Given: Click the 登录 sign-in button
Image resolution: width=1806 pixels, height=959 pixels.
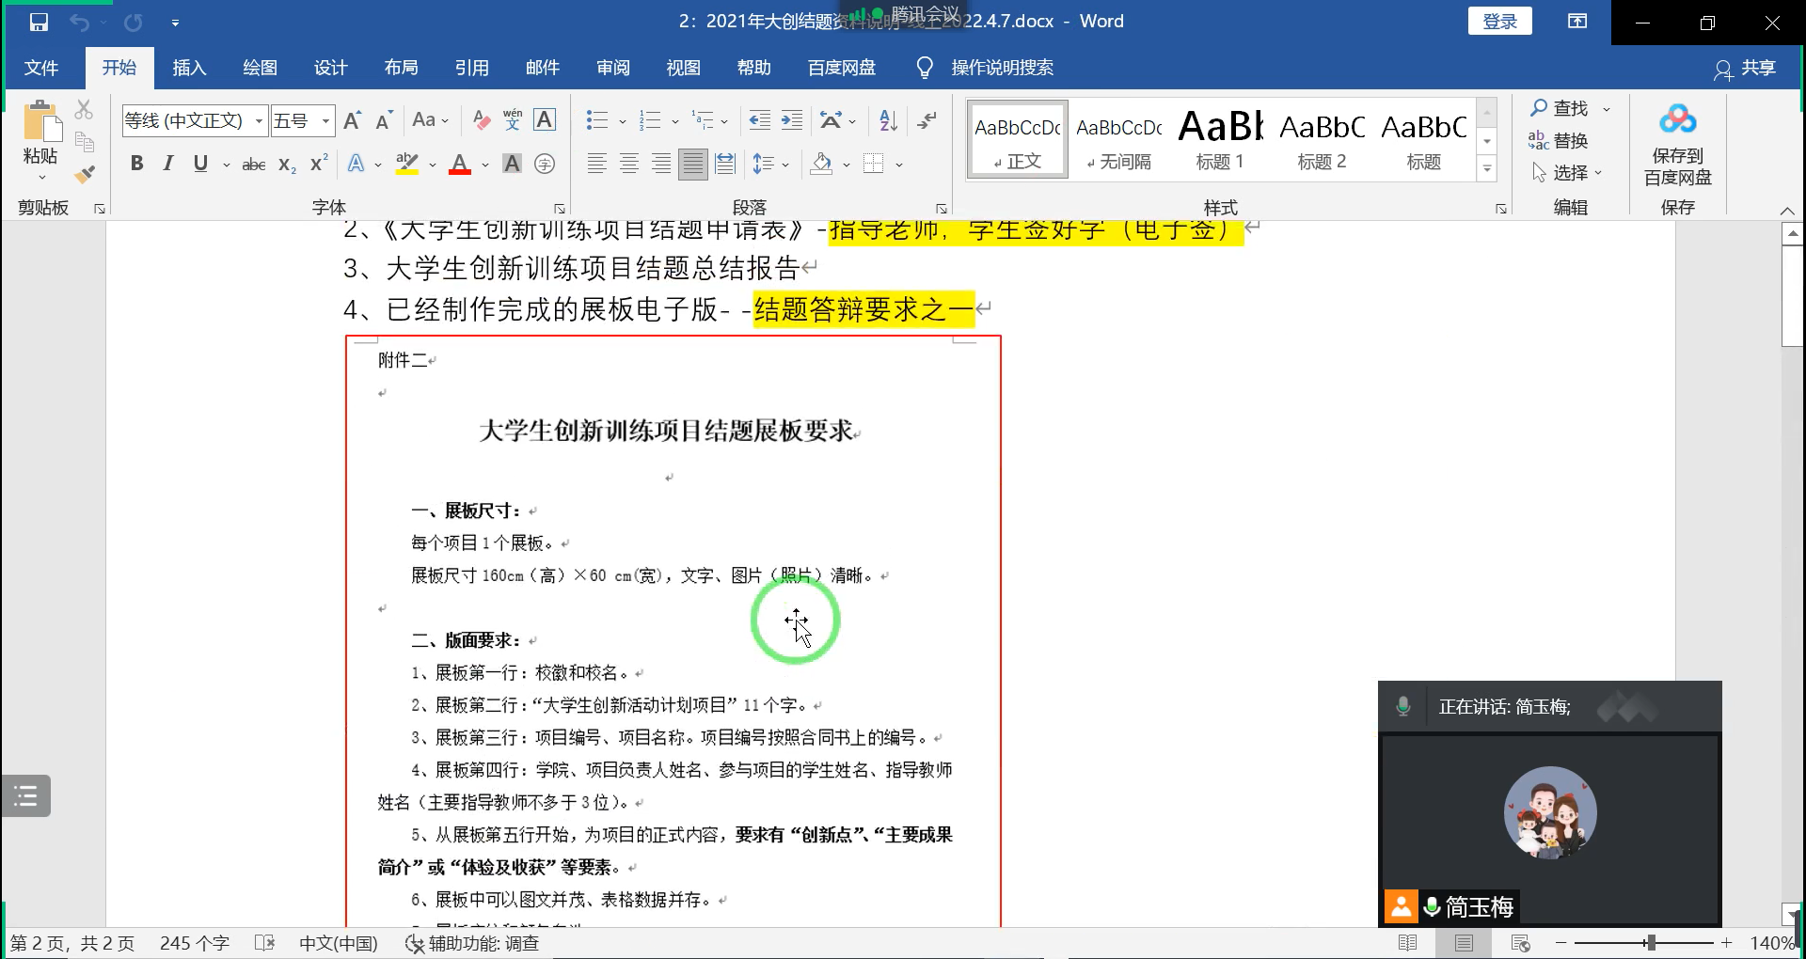Looking at the screenshot, I should pos(1499,22).
